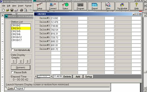Click left arrow of column scrollbar
This screenshot has width=147, height=92.
click(x=36, y=76)
